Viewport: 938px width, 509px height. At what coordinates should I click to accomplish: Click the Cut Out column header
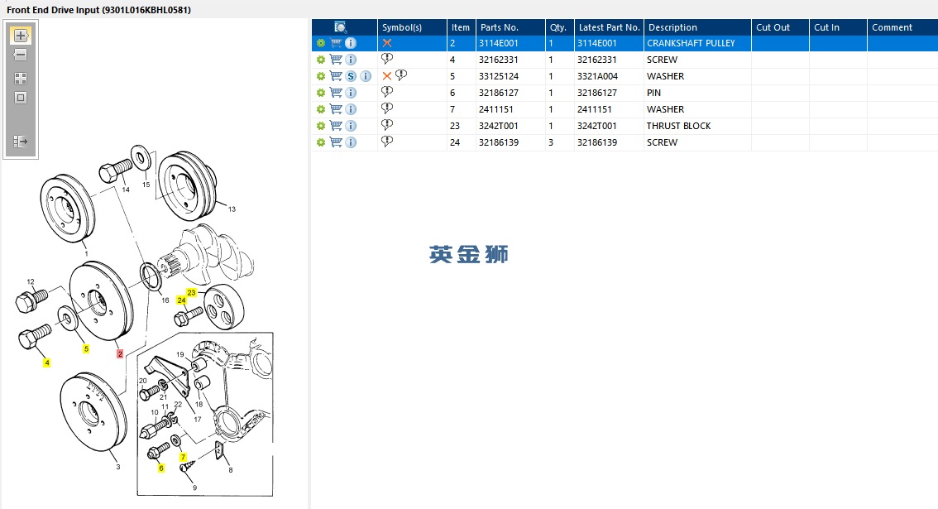[x=781, y=27]
